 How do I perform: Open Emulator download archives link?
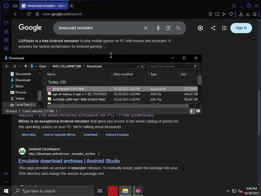pyautogui.click(x=69, y=161)
